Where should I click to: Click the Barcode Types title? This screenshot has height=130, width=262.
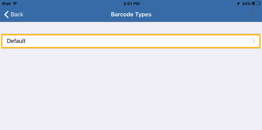131,15
